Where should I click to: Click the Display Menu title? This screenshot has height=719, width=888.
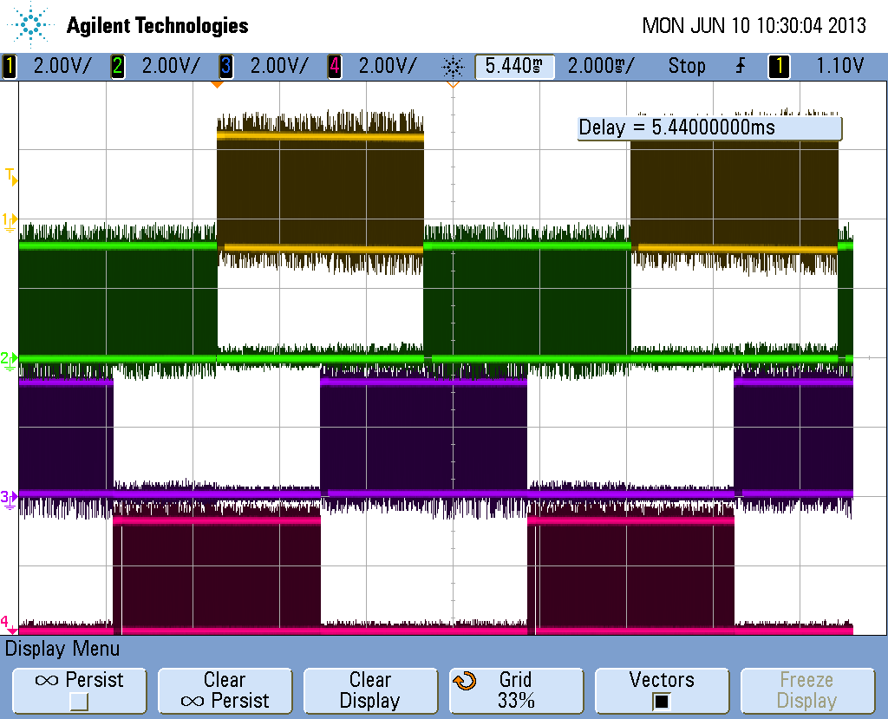coord(62,649)
